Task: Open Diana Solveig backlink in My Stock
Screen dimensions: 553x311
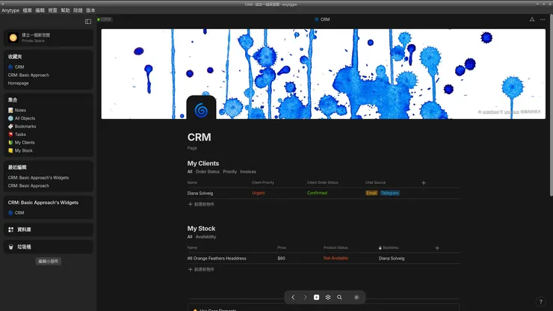Action: coord(392,259)
